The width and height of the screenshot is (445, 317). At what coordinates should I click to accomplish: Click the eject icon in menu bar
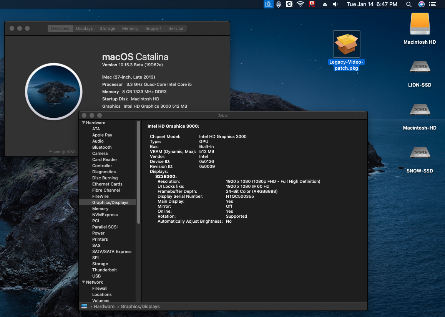[325, 4]
